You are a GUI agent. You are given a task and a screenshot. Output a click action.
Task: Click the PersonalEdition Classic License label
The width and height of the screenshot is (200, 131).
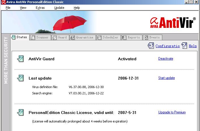pyautogui.click(x=71, y=113)
